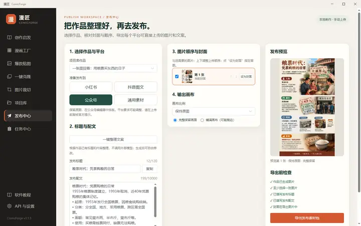The width and height of the screenshot is (361, 226).
Task: Go to 漫画工厂 page
Action: coord(28,50)
